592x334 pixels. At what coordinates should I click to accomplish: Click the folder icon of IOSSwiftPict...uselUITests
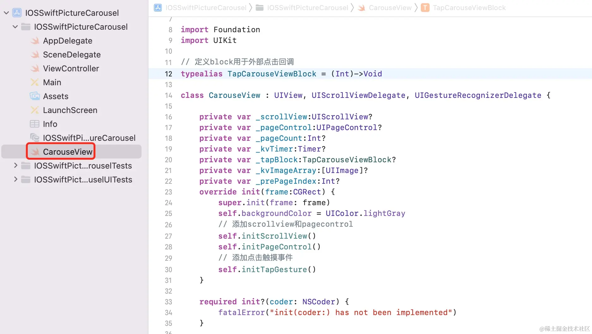point(26,180)
